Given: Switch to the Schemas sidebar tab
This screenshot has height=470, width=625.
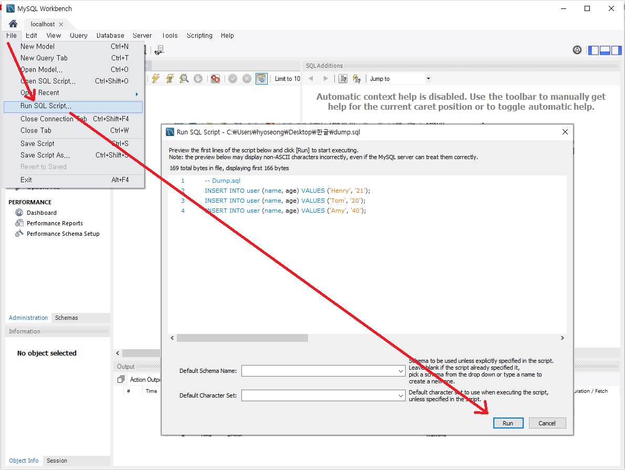Looking at the screenshot, I should click(x=66, y=317).
